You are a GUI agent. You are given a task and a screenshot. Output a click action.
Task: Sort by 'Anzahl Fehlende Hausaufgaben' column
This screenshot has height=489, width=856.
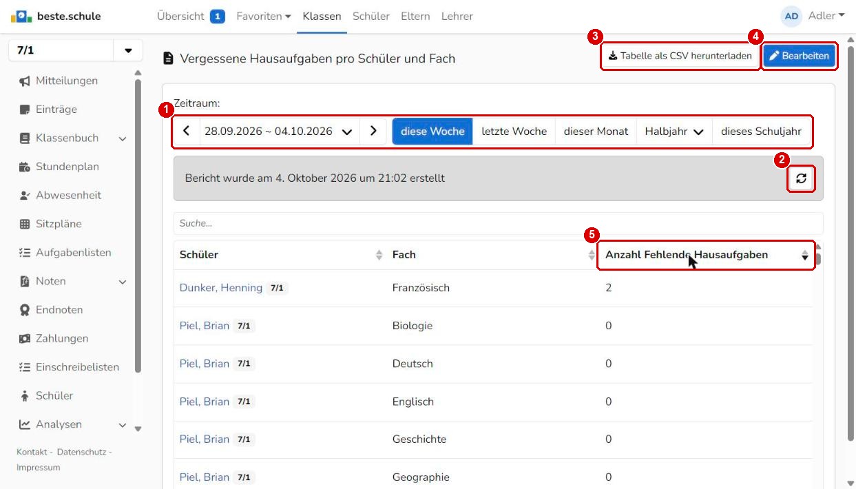[706, 255]
